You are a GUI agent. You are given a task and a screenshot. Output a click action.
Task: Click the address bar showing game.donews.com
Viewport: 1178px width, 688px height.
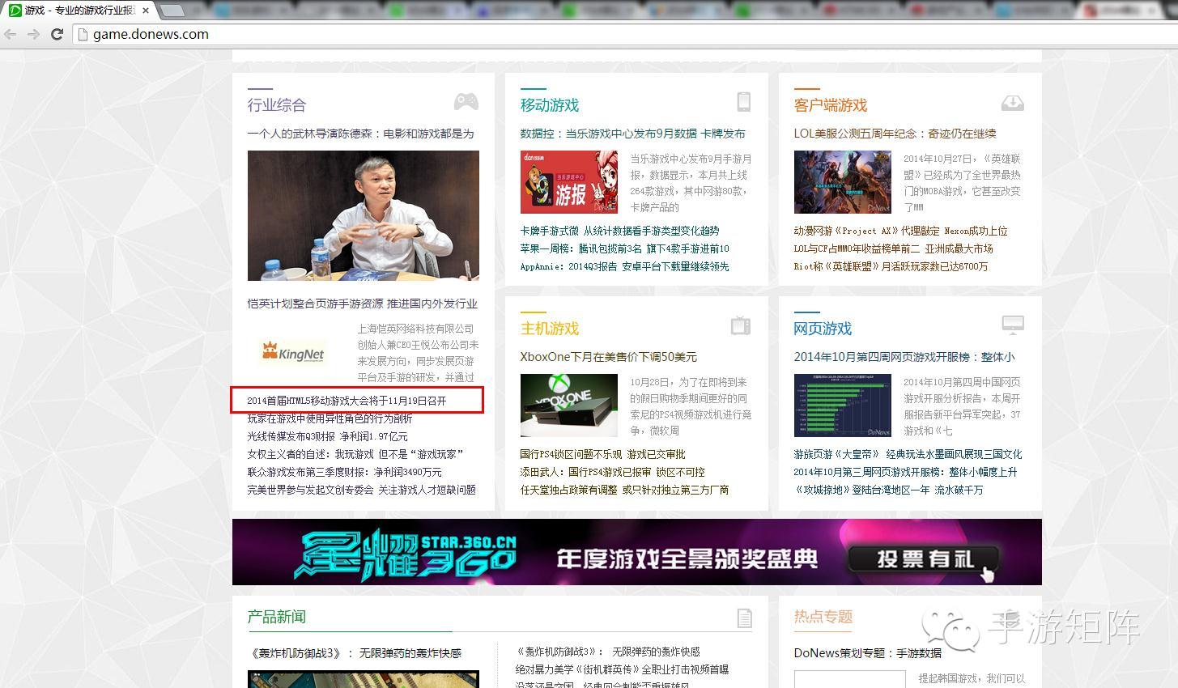click(623, 34)
